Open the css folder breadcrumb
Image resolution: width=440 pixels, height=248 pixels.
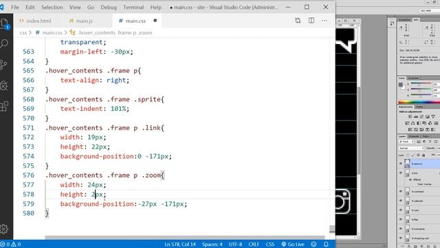click(23, 32)
